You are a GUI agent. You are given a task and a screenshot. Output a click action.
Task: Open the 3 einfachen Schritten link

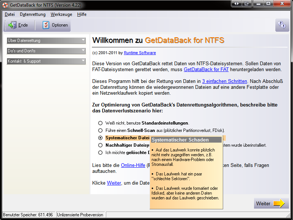point(225,81)
